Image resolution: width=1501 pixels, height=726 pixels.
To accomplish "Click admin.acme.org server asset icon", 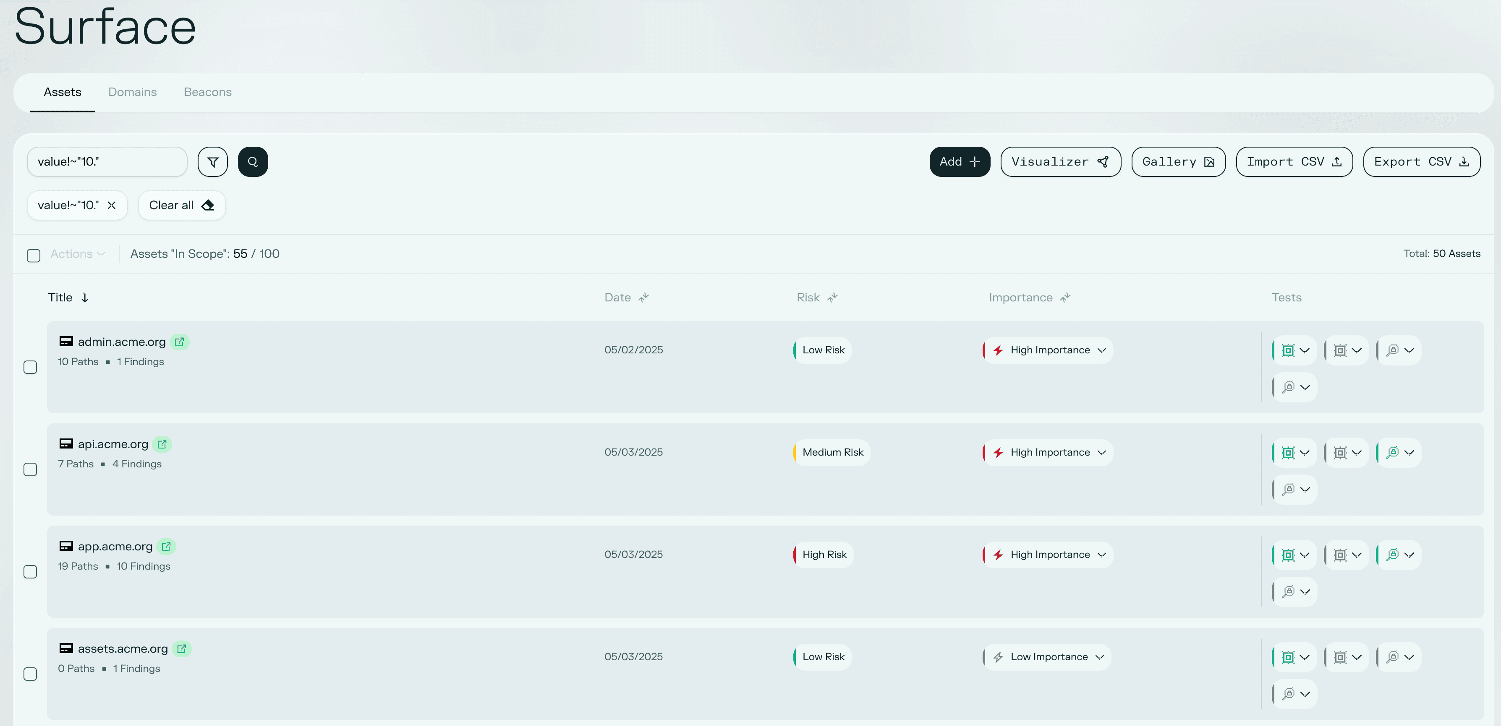I will (66, 342).
